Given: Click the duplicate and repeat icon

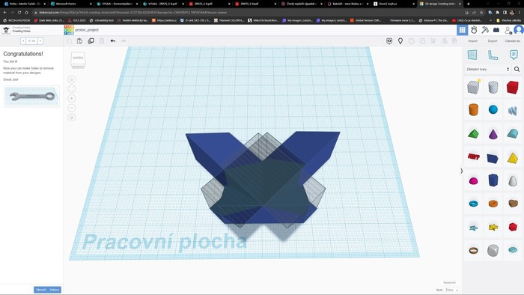Looking at the screenshot, I should 91,40.
